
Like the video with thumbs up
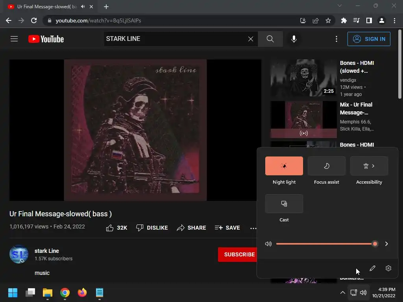coord(116,228)
